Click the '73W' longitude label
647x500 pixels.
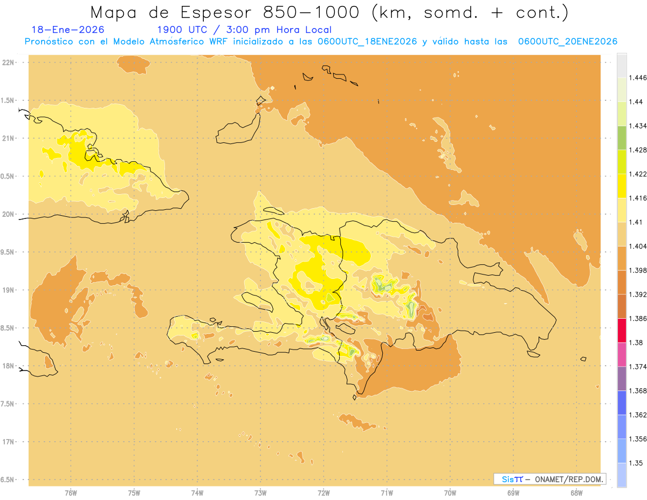(x=260, y=493)
